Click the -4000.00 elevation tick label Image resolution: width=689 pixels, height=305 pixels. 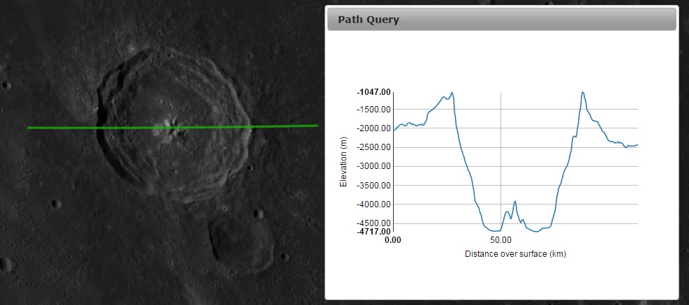[x=373, y=204]
